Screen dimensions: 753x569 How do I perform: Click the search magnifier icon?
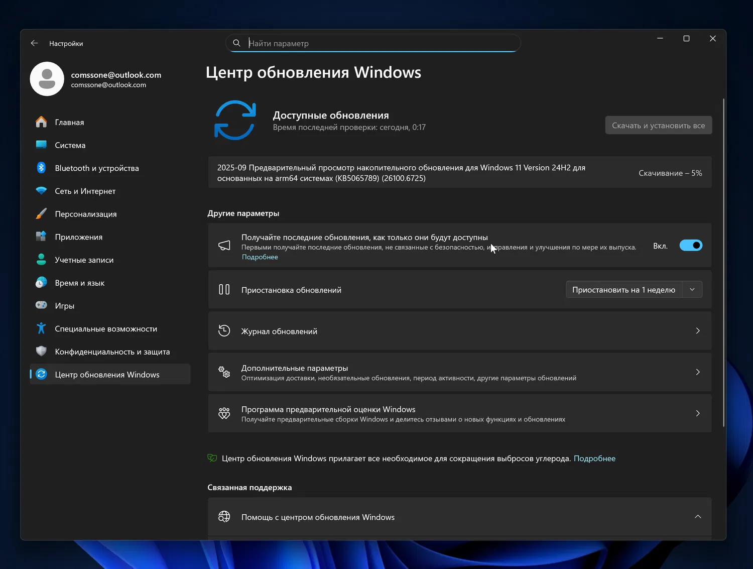coord(237,43)
